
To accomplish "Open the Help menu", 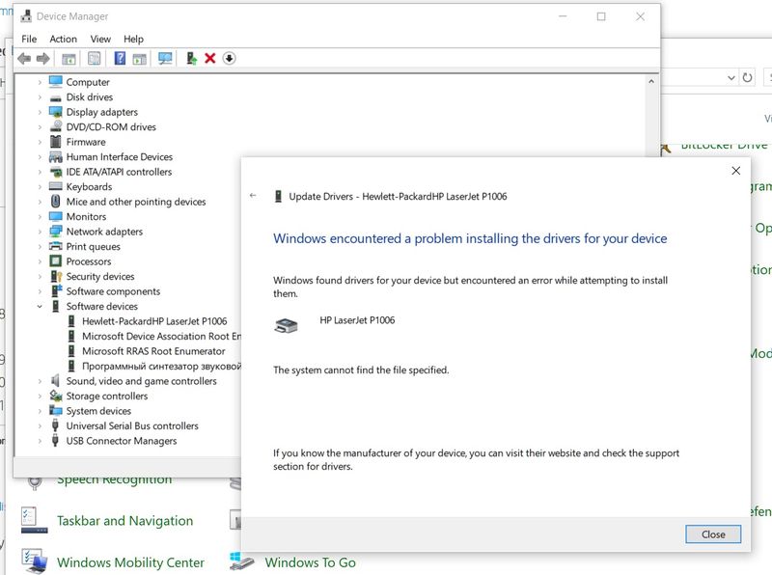I will click(133, 39).
